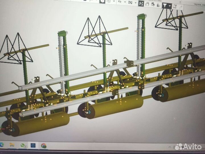205x154 pixels.
Task: Switch to KOMPAS-3D taskbar button
Action: [x=33, y=145]
